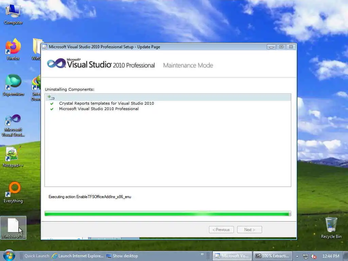This screenshot has width=348, height=261.
Task: Maximize the Visual Studio setup window
Action: coord(281,47)
